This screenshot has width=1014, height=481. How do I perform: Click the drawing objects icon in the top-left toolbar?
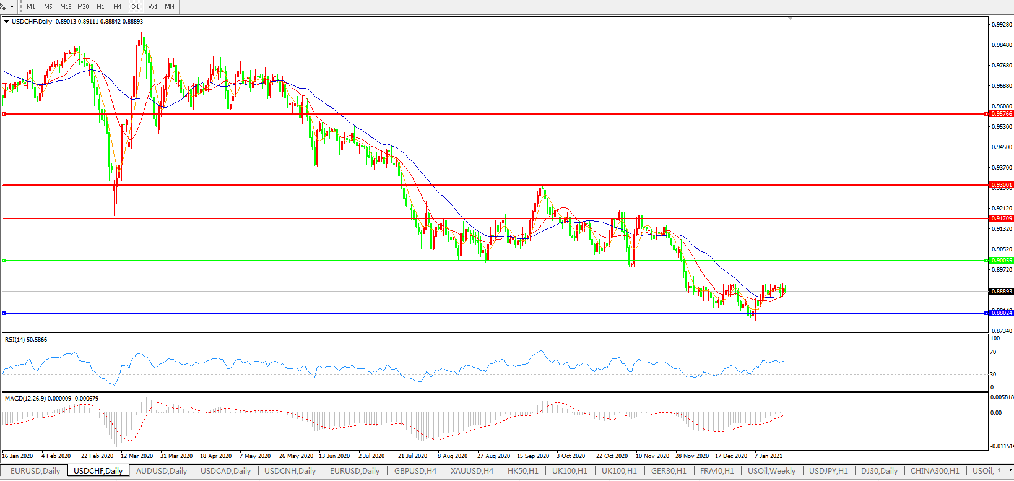[3, 6]
